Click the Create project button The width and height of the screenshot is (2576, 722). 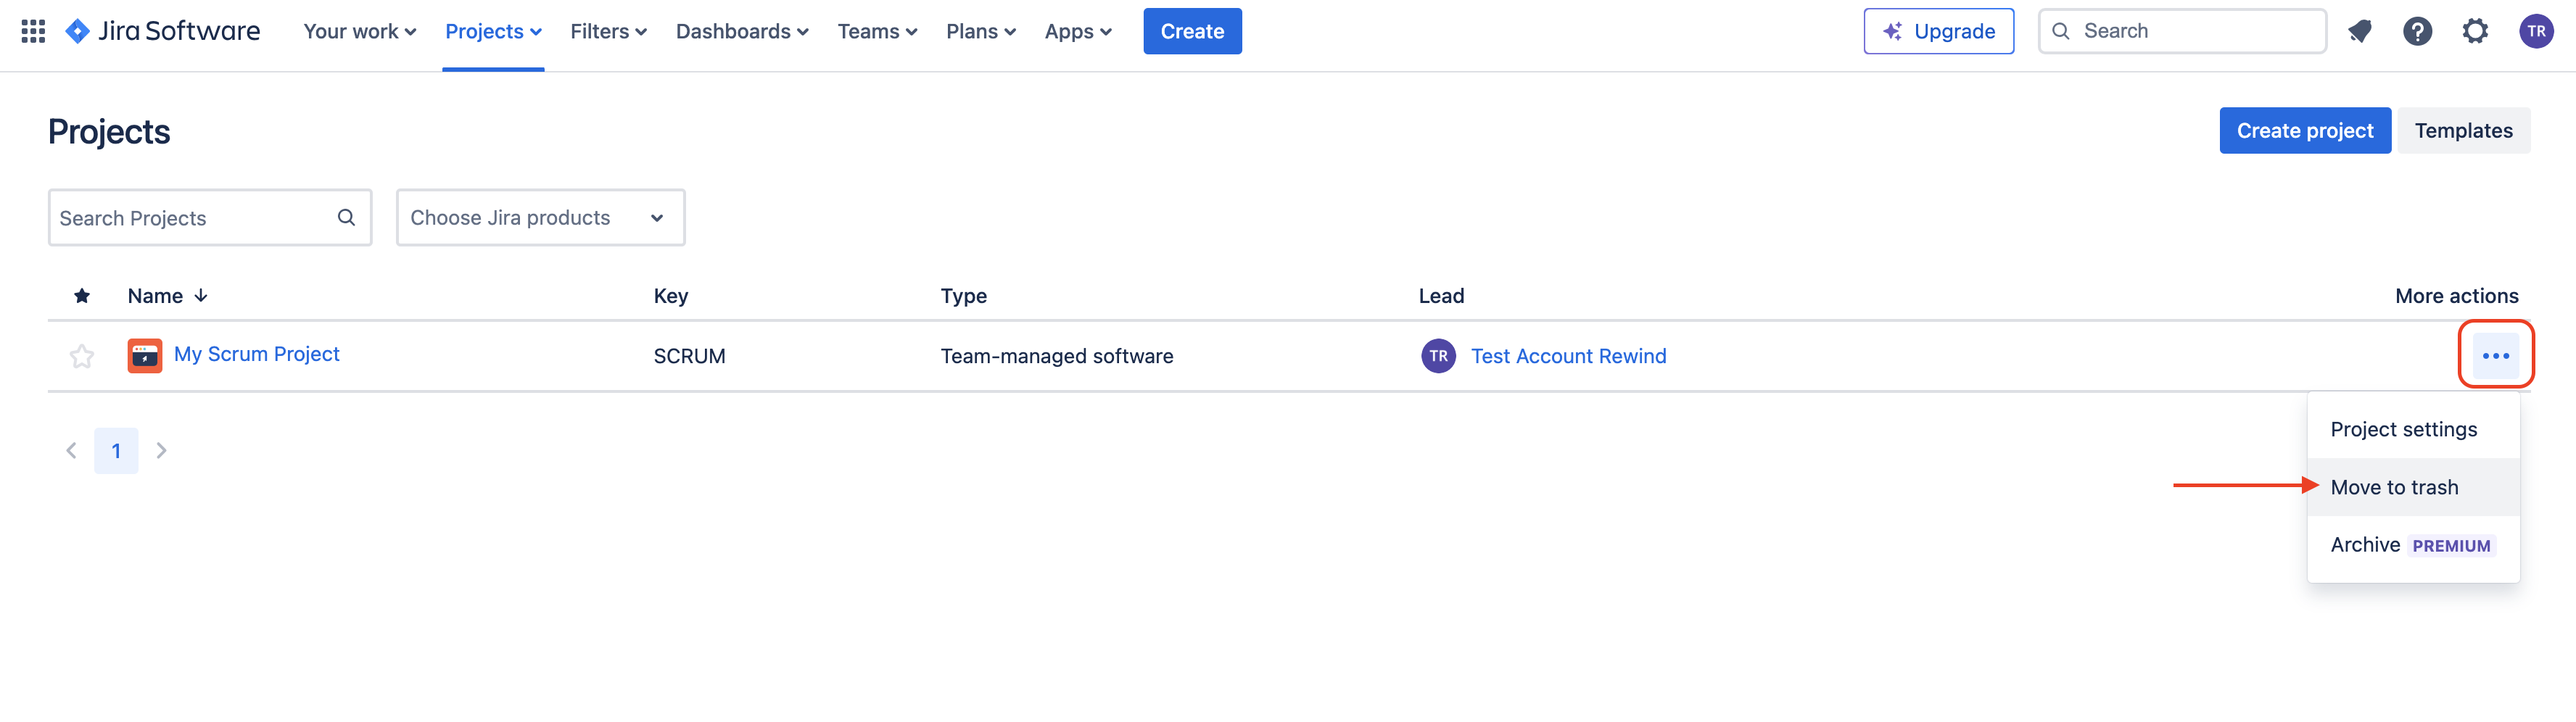[x=2304, y=130]
